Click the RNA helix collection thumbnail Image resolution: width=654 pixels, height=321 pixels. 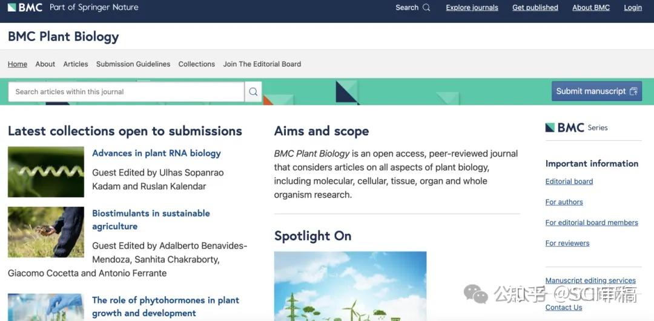click(x=46, y=172)
